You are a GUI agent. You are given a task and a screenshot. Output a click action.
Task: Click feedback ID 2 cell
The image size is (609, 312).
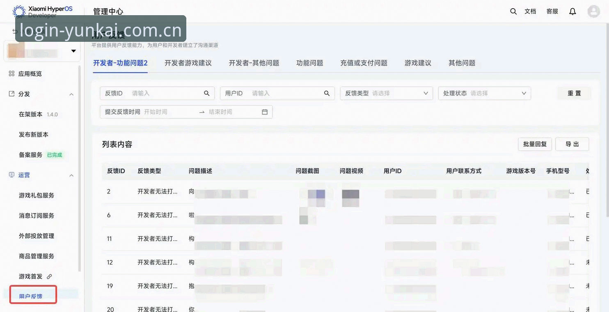point(109,191)
